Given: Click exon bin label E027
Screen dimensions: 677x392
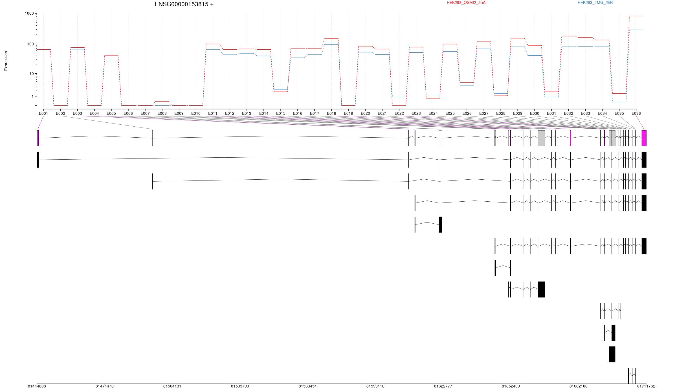Looking at the screenshot, I should [484, 113].
